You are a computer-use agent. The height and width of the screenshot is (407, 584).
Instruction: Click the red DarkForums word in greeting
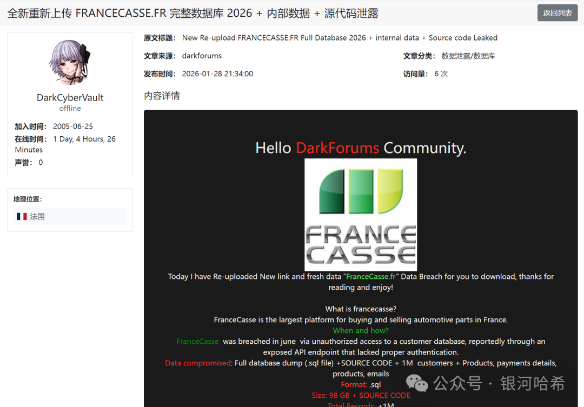coord(337,148)
